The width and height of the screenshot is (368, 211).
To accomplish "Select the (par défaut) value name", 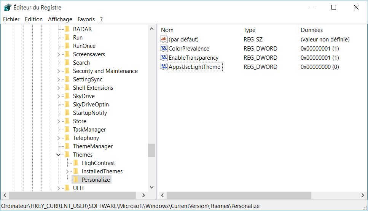I will point(183,40).
